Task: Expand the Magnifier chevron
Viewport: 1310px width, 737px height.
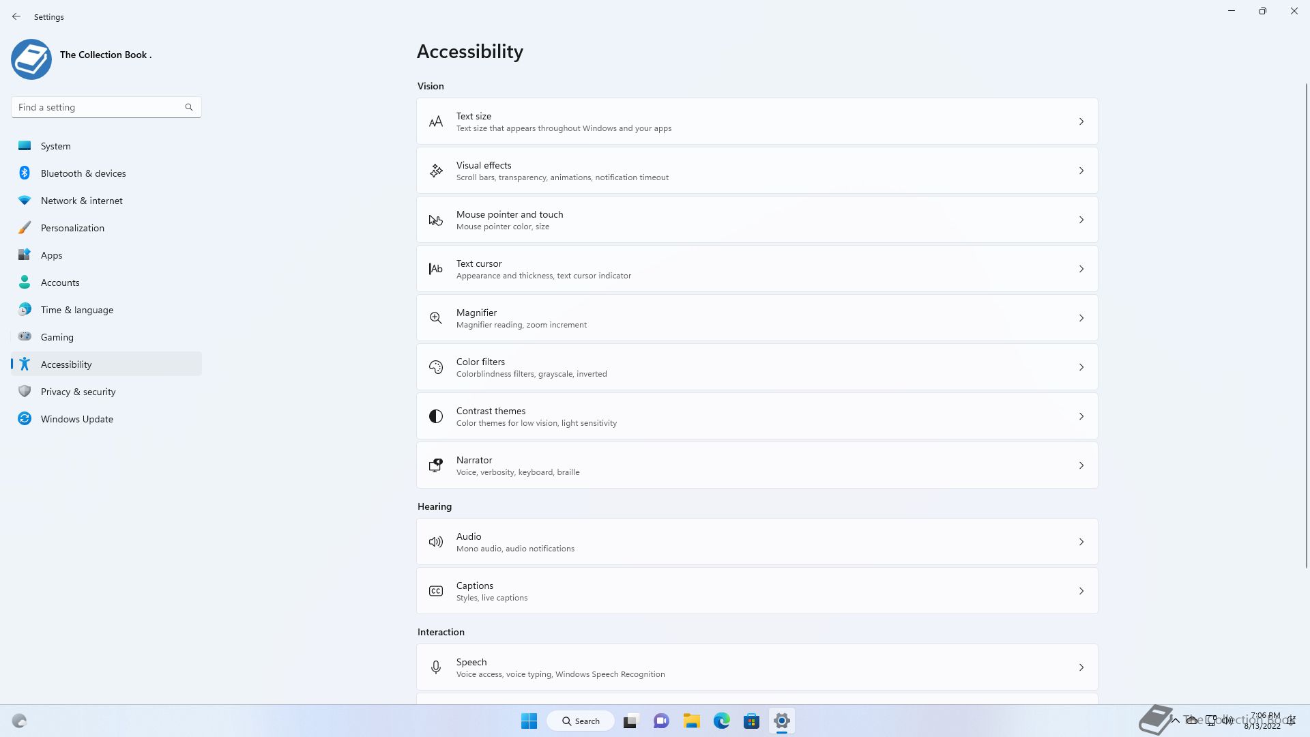Action: [1081, 318]
